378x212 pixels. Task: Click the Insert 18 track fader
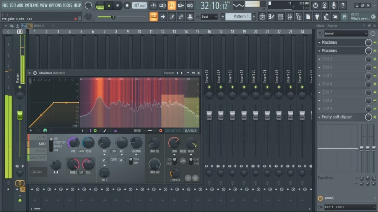click(232, 115)
